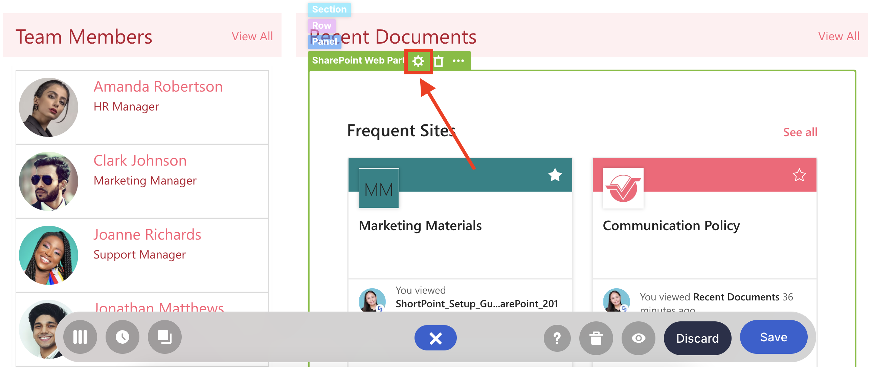Screen dimensions: 873x367
Task: Click the columns layout toolbar icon
Action: point(80,337)
